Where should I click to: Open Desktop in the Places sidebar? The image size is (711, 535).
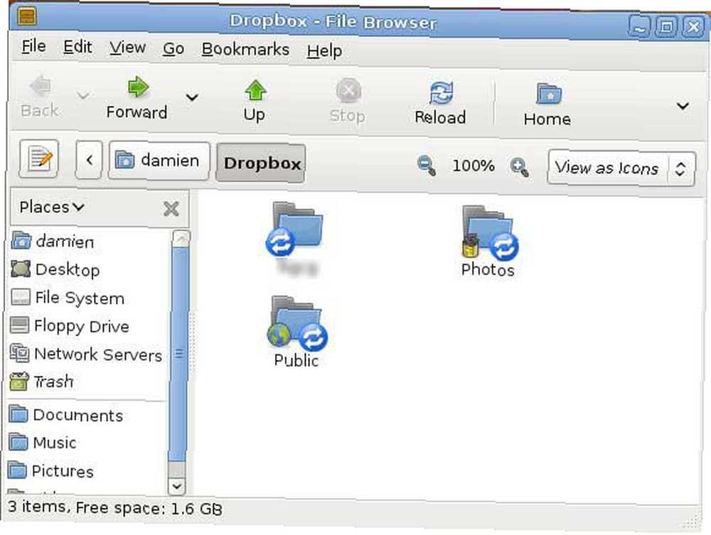click(55, 269)
